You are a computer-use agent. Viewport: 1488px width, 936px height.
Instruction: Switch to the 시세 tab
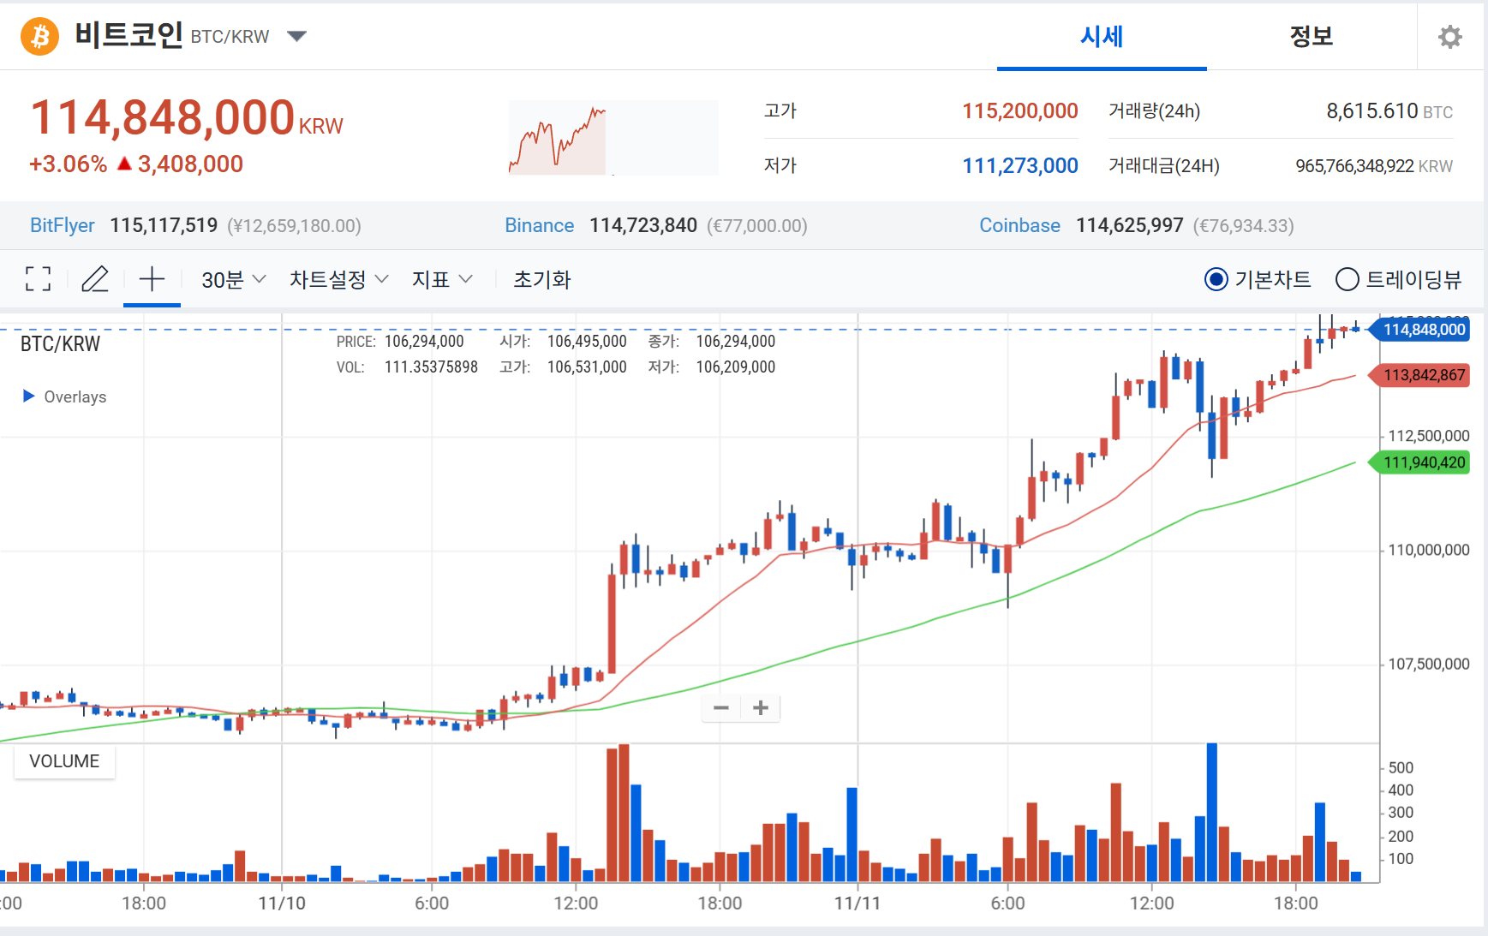[x=1102, y=36]
